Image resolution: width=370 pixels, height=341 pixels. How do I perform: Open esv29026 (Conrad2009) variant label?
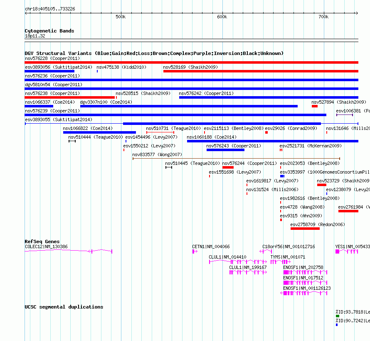point(291,128)
